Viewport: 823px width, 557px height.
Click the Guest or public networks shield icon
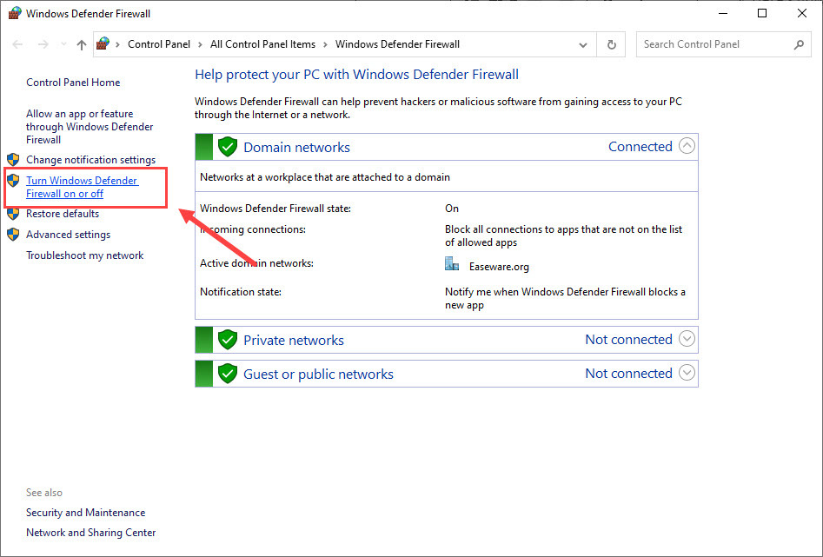click(228, 374)
